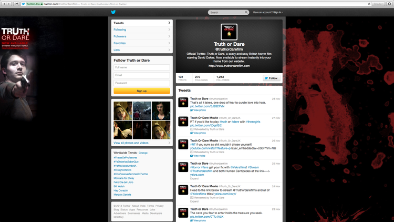Click the browser address bar URL
The height and width of the screenshot is (222, 394).
click(x=86, y=4)
